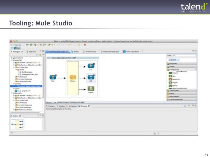Image resolution: width=210 pixels, height=158 pixels.
Task: Open the Problems view tab
Action: [x=50, y=106]
